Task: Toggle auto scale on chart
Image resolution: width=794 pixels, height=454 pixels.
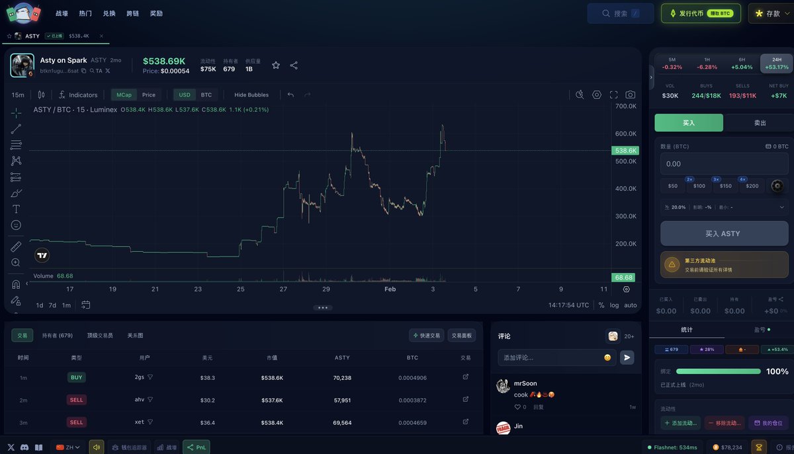Action: 631,305
